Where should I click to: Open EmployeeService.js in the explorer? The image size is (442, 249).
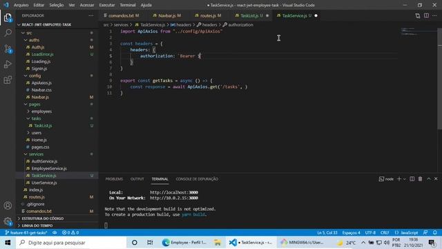pos(49,169)
